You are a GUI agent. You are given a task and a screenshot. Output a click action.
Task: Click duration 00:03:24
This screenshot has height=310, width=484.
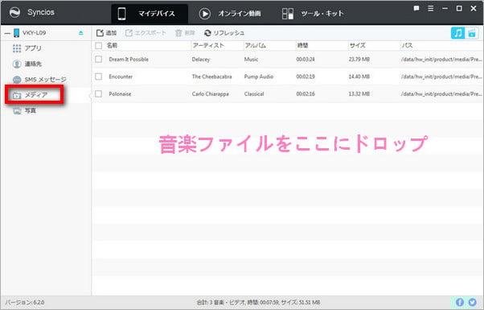click(x=306, y=60)
